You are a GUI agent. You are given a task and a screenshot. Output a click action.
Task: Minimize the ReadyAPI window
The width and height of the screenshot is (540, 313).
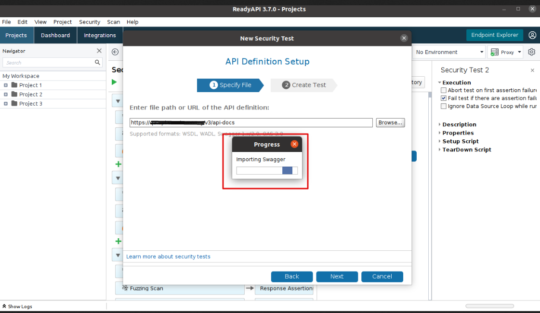(504, 9)
